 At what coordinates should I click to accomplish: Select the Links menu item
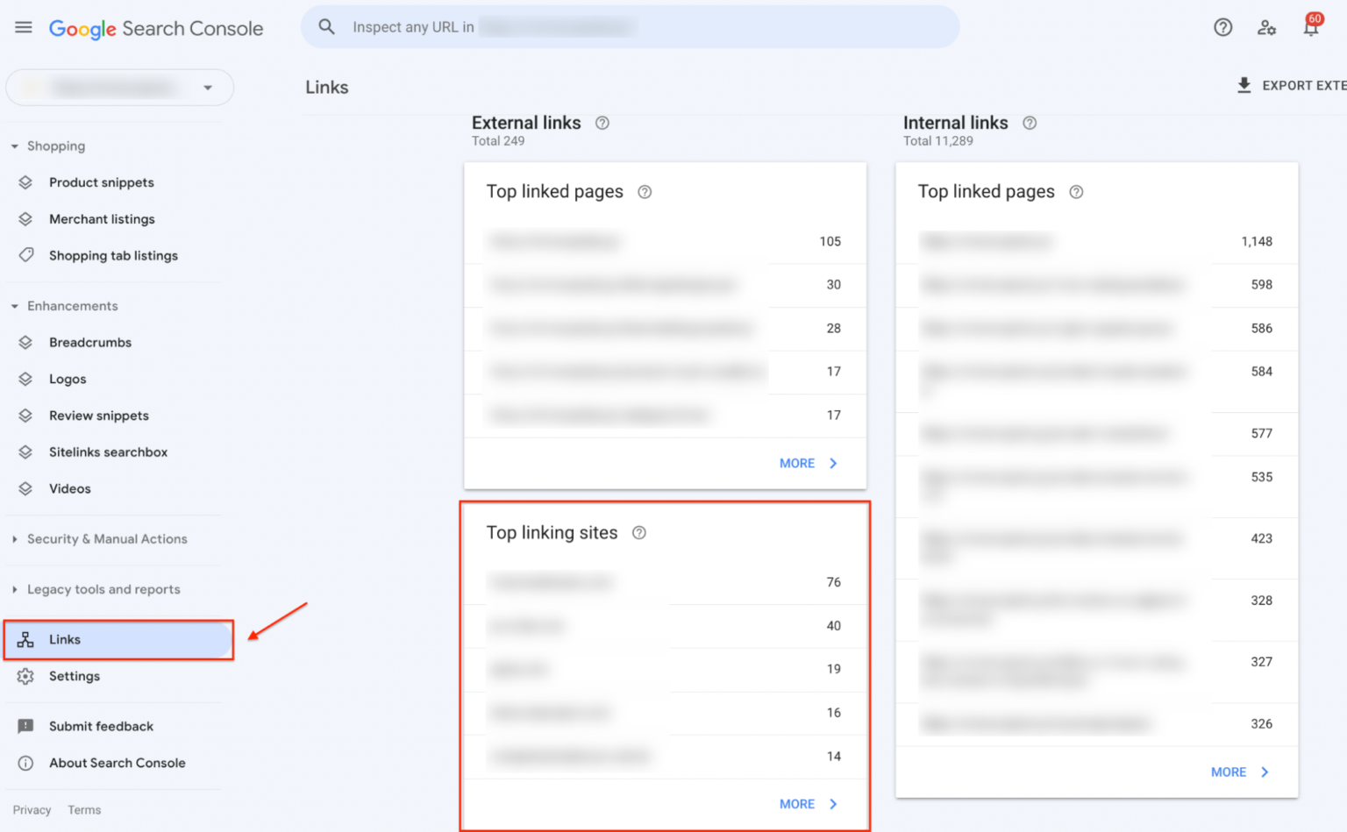pos(65,639)
